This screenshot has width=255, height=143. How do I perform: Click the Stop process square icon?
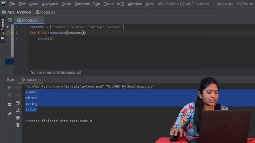10,95
